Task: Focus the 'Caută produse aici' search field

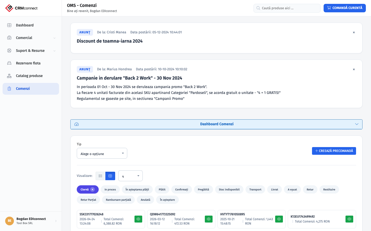Action: click(x=287, y=8)
